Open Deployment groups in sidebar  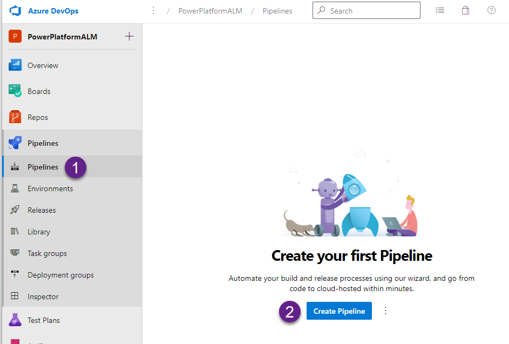coord(60,275)
